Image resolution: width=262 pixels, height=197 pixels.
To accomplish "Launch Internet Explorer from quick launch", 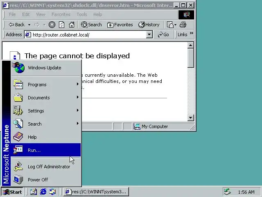I will tap(43, 192).
